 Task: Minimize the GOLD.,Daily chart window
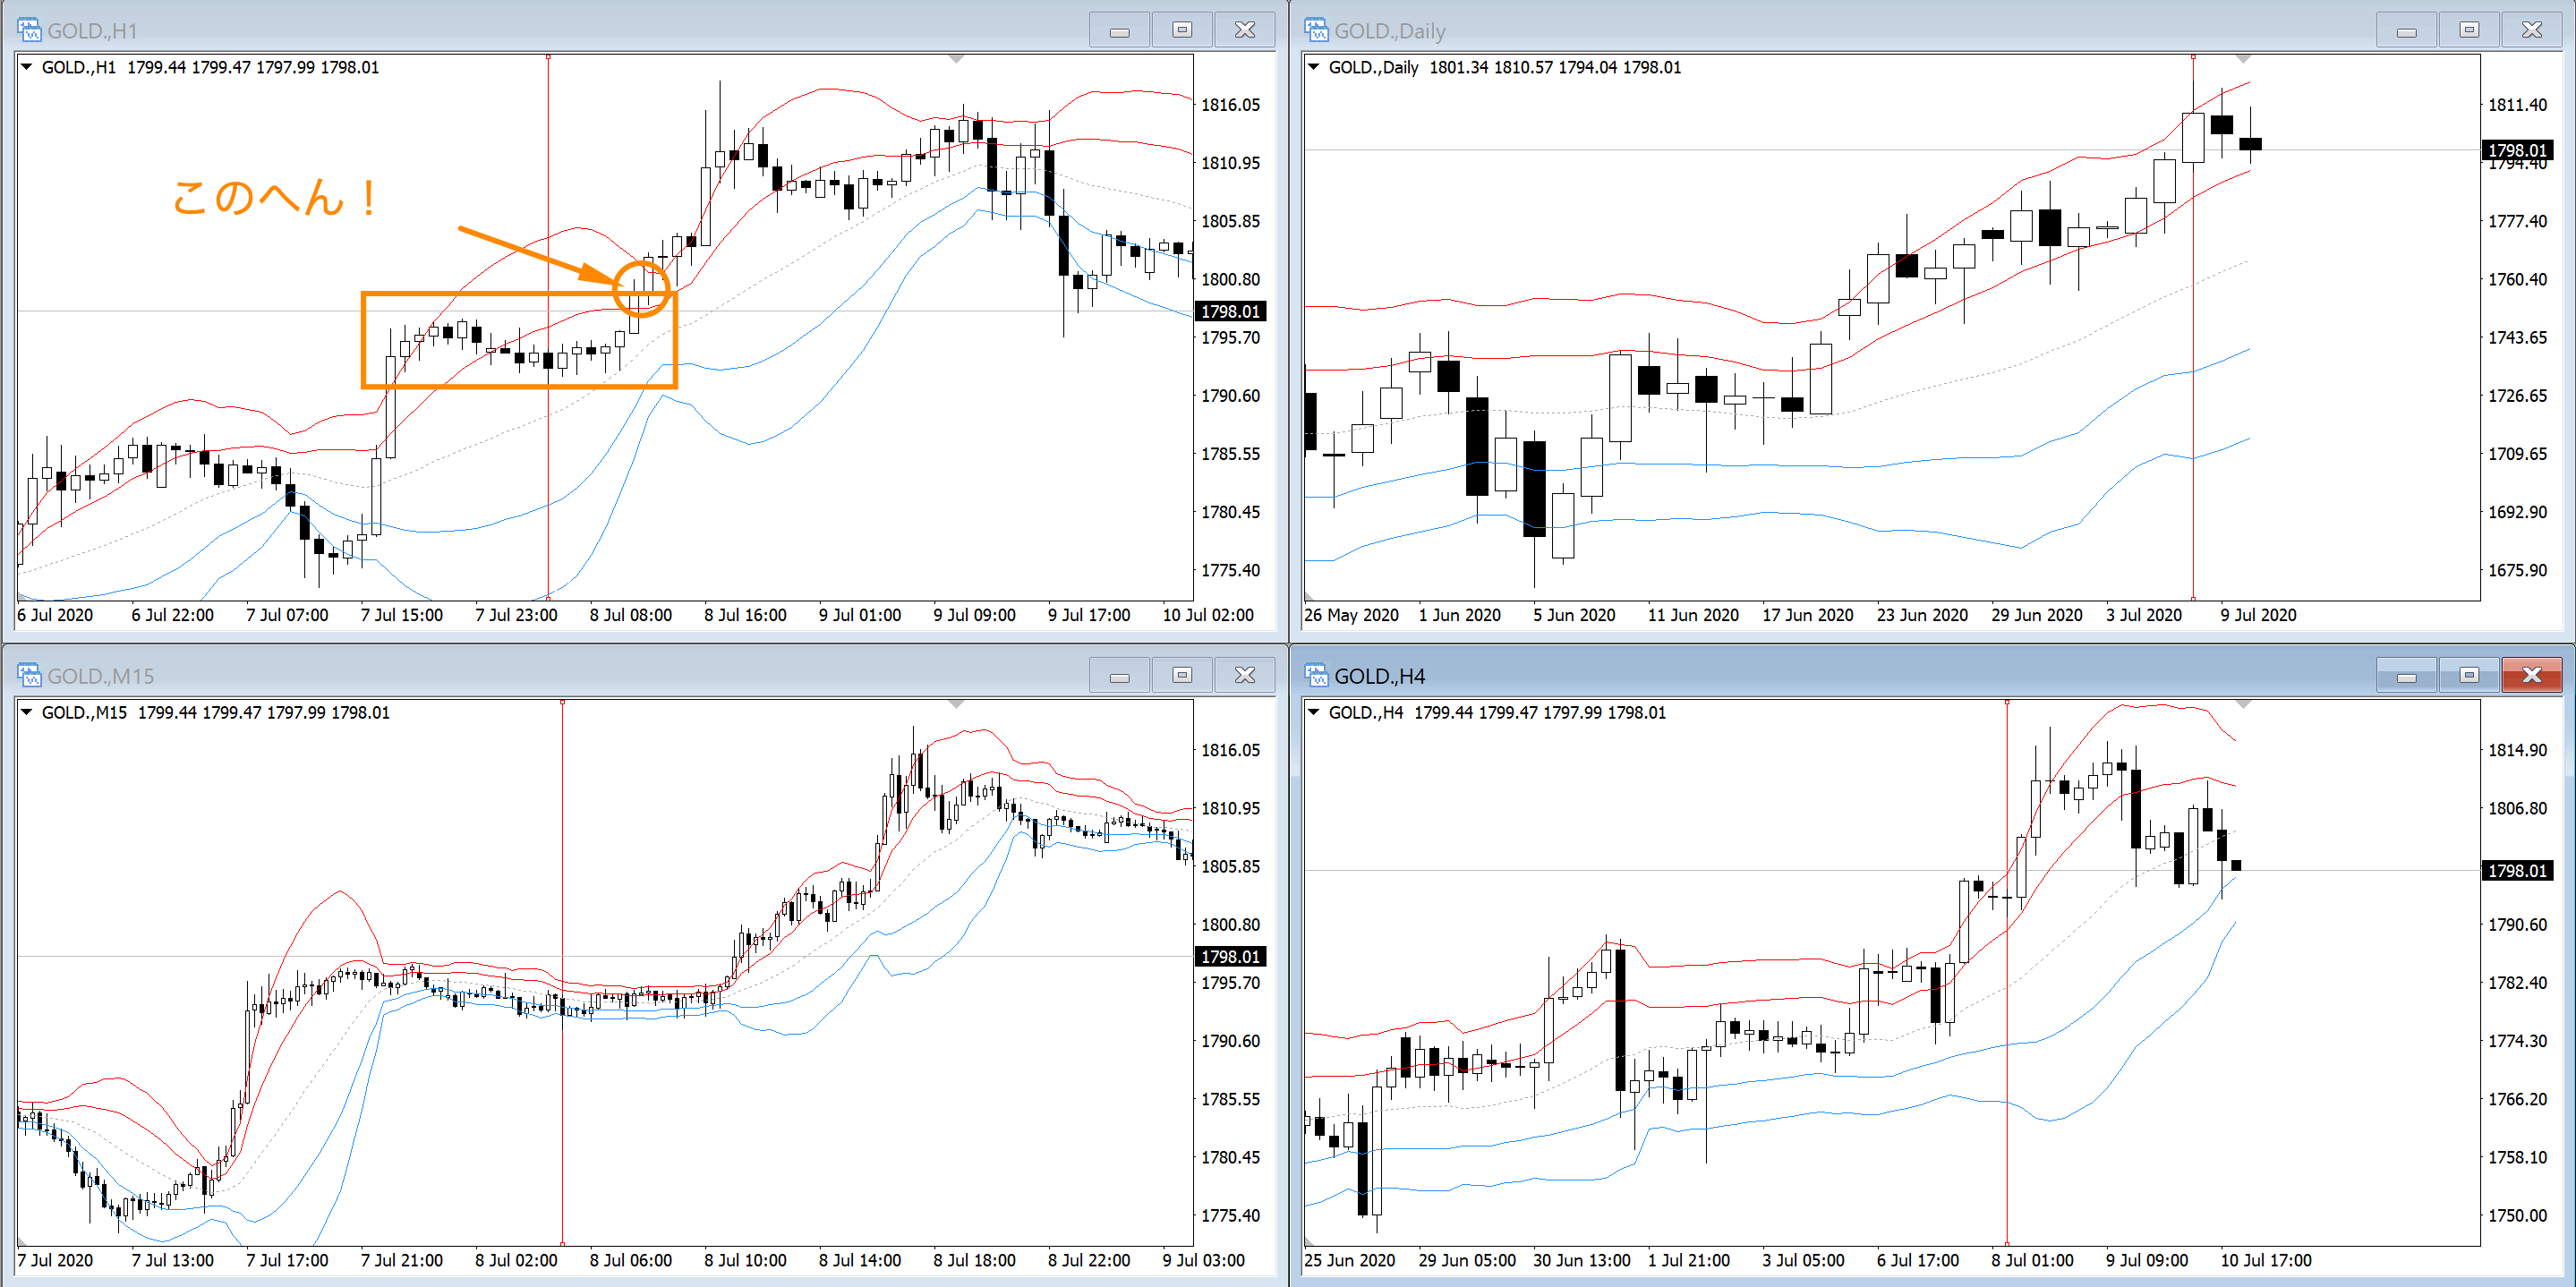[2406, 30]
